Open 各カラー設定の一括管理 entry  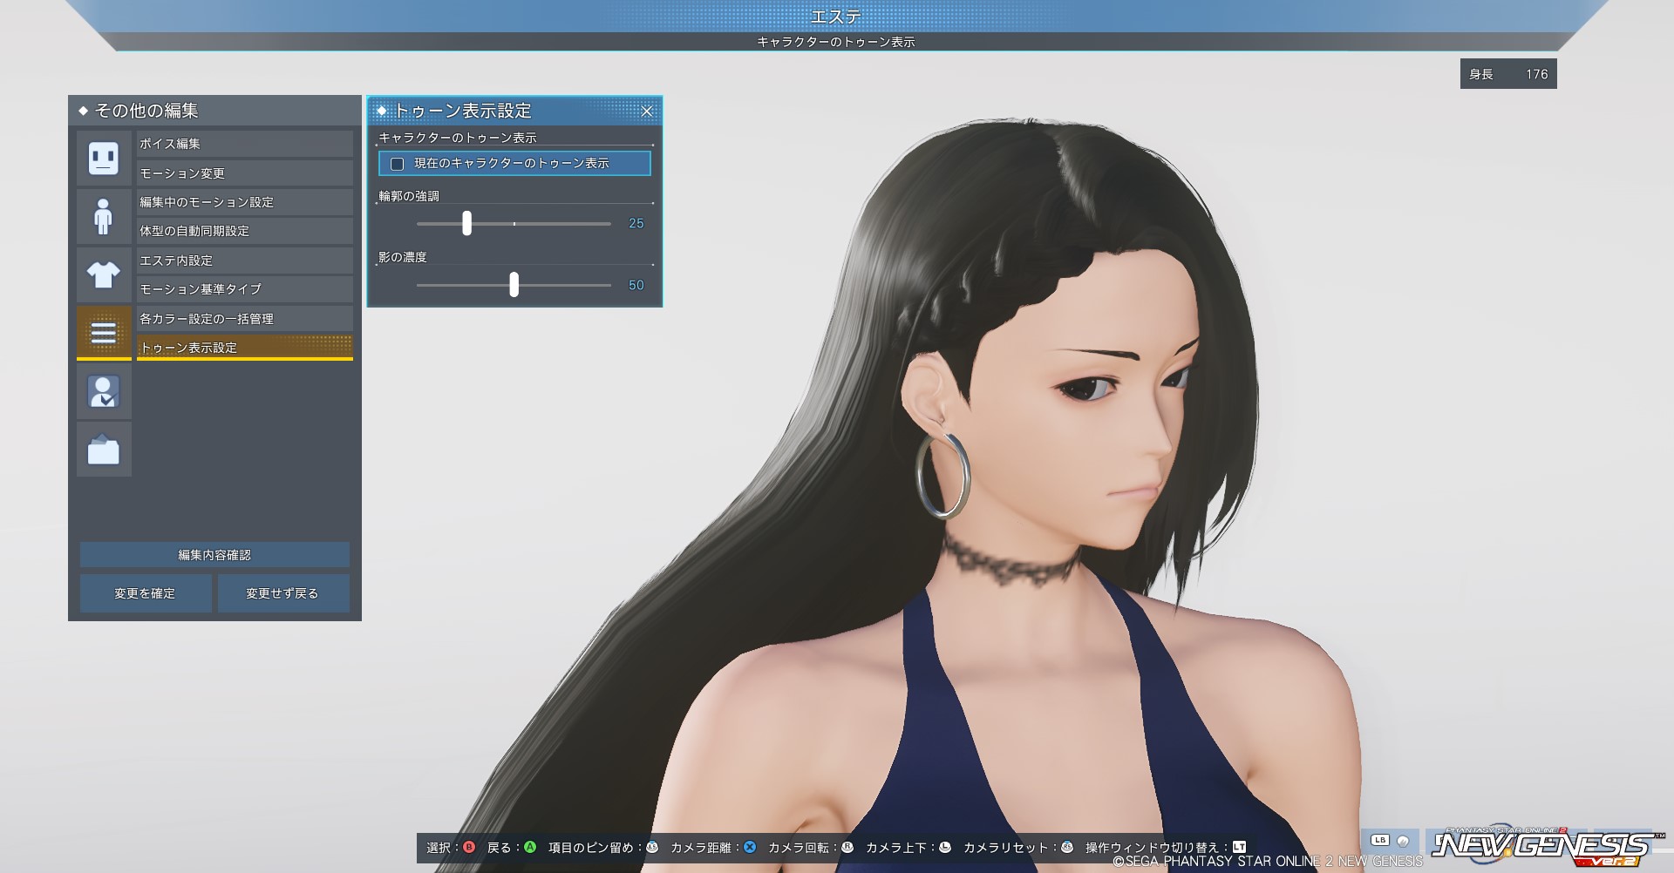pyautogui.click(x=245, y=319)
